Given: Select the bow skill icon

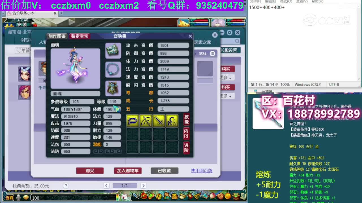Looking at the screenshot, I should 146,121.
